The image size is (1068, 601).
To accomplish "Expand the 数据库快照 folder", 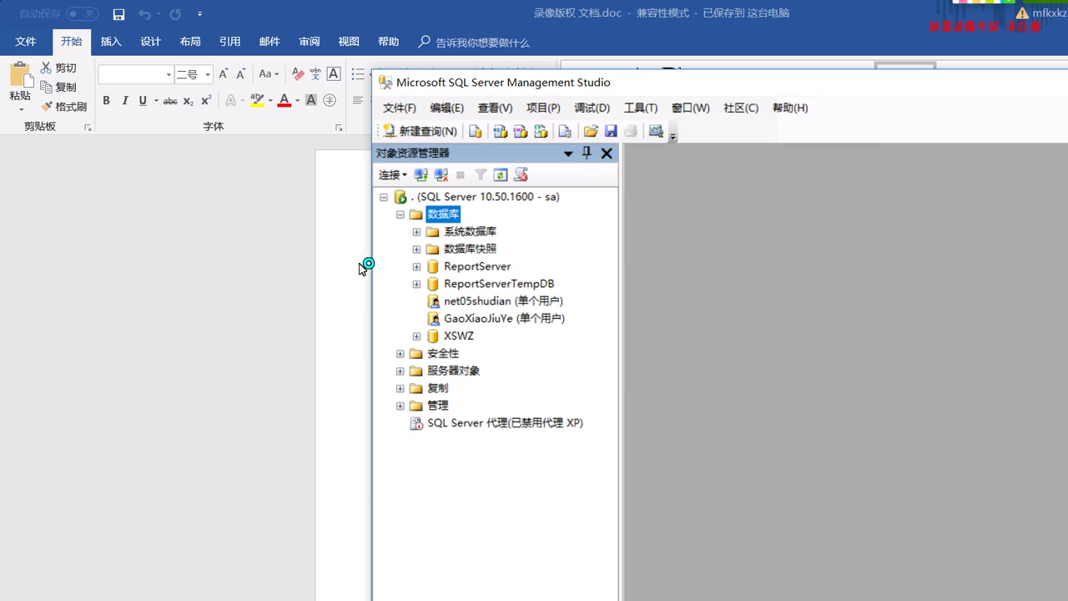I will click(417, 250).
